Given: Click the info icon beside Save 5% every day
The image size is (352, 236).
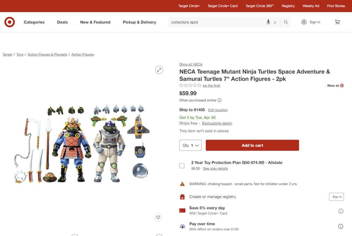Looking at the screenshot, I should [x=341, y=211].
